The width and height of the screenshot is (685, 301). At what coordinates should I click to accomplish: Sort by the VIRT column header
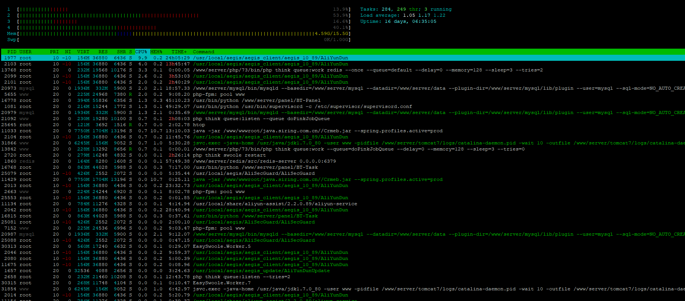(83, 52)
